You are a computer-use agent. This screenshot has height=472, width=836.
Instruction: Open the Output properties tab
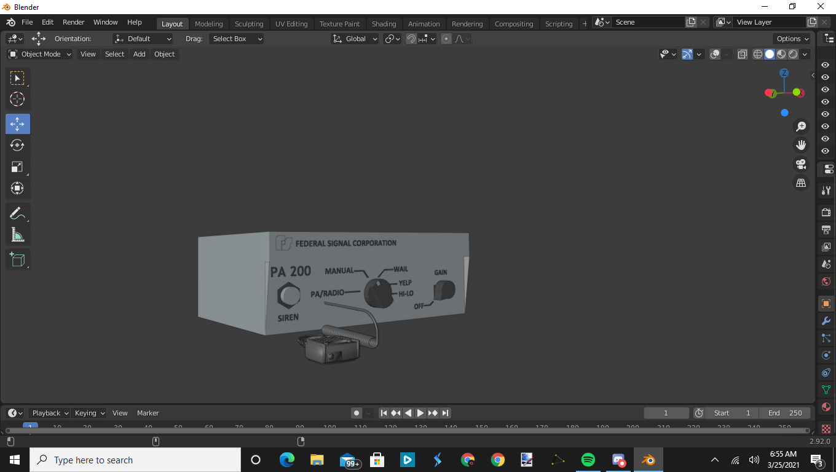[826, 230]
